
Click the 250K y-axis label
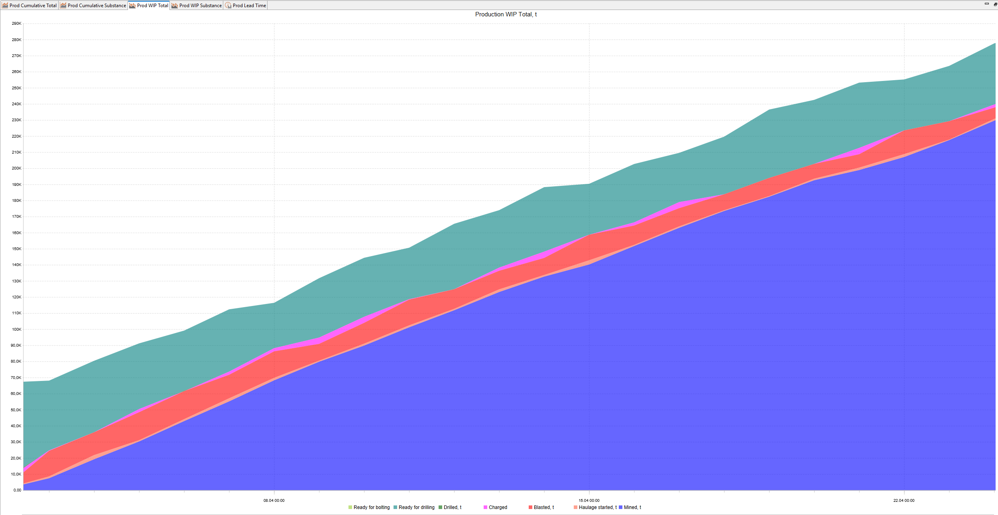(17, 88)
